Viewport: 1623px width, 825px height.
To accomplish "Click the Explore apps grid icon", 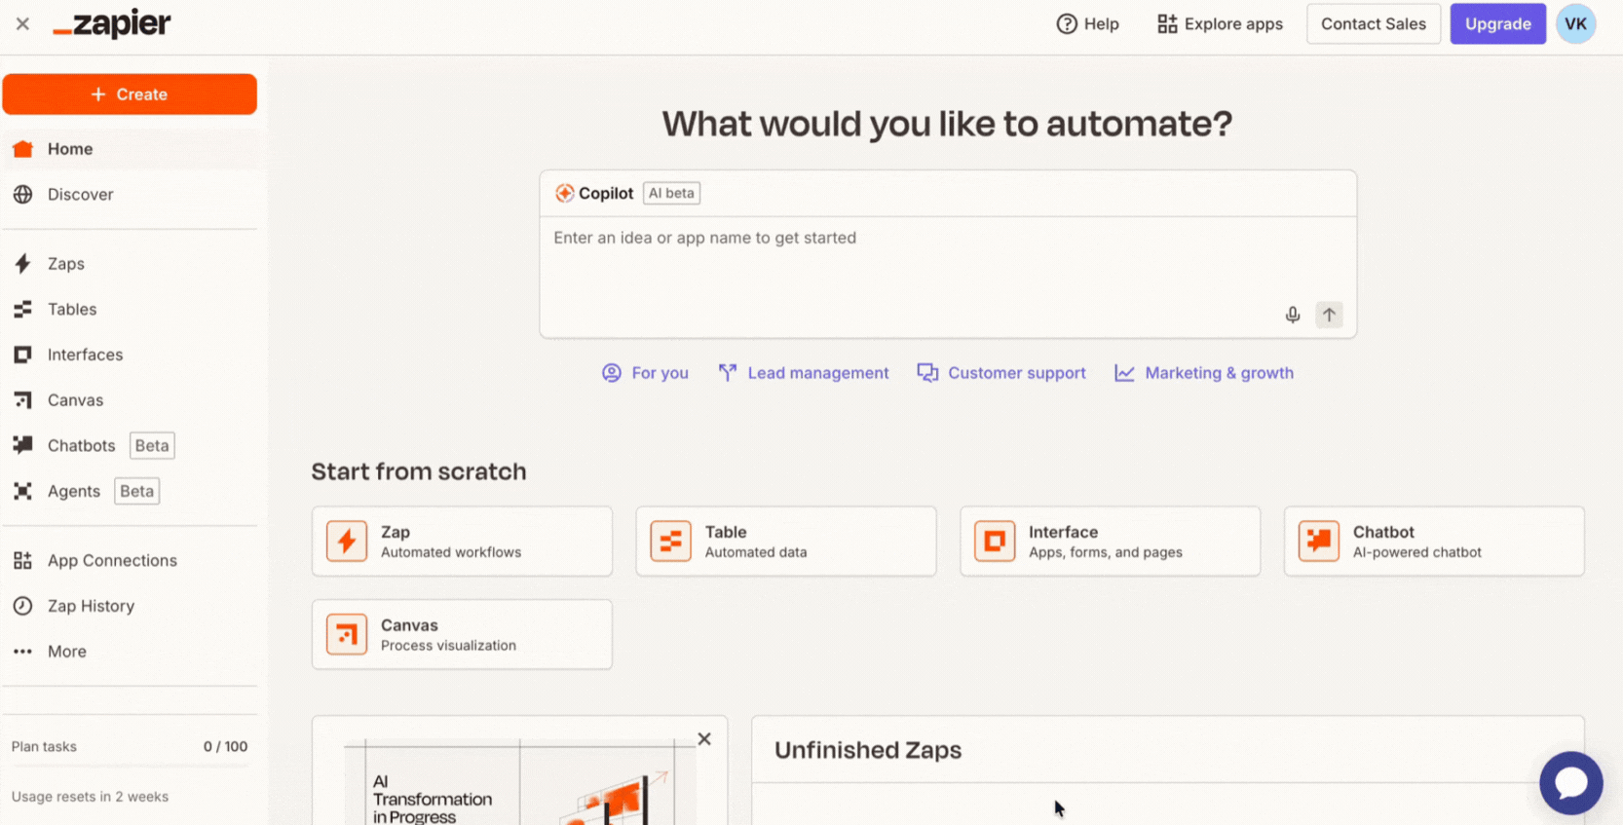I will click(1167, 24).
